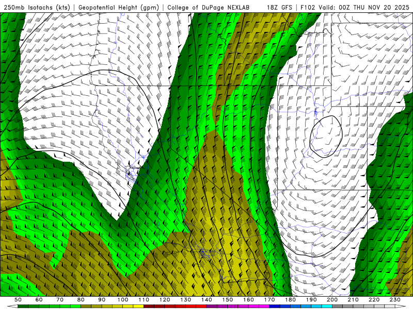The width and height of the screenshot is (413, 309).
Task: Click the 90 value on the color scale
Action: point(102,300)
